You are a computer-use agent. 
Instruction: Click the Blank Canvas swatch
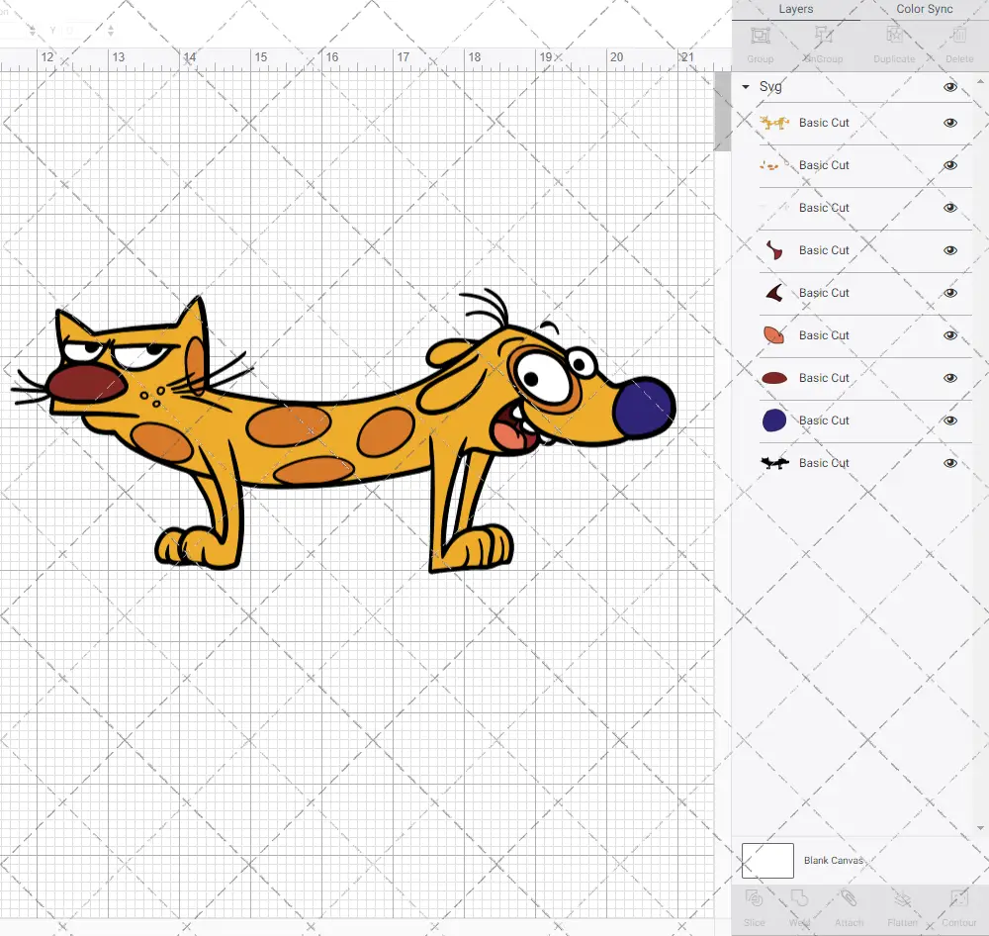(x=767, y=860)
